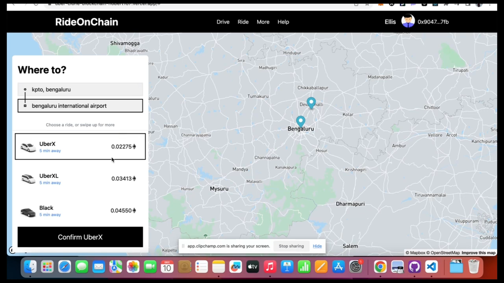
Task: Open the Music app in dock
Action: 270,267
